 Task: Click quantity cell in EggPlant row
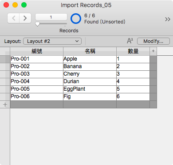point(133,89)
